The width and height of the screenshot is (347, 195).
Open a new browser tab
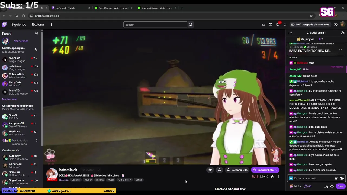(182, 8)
